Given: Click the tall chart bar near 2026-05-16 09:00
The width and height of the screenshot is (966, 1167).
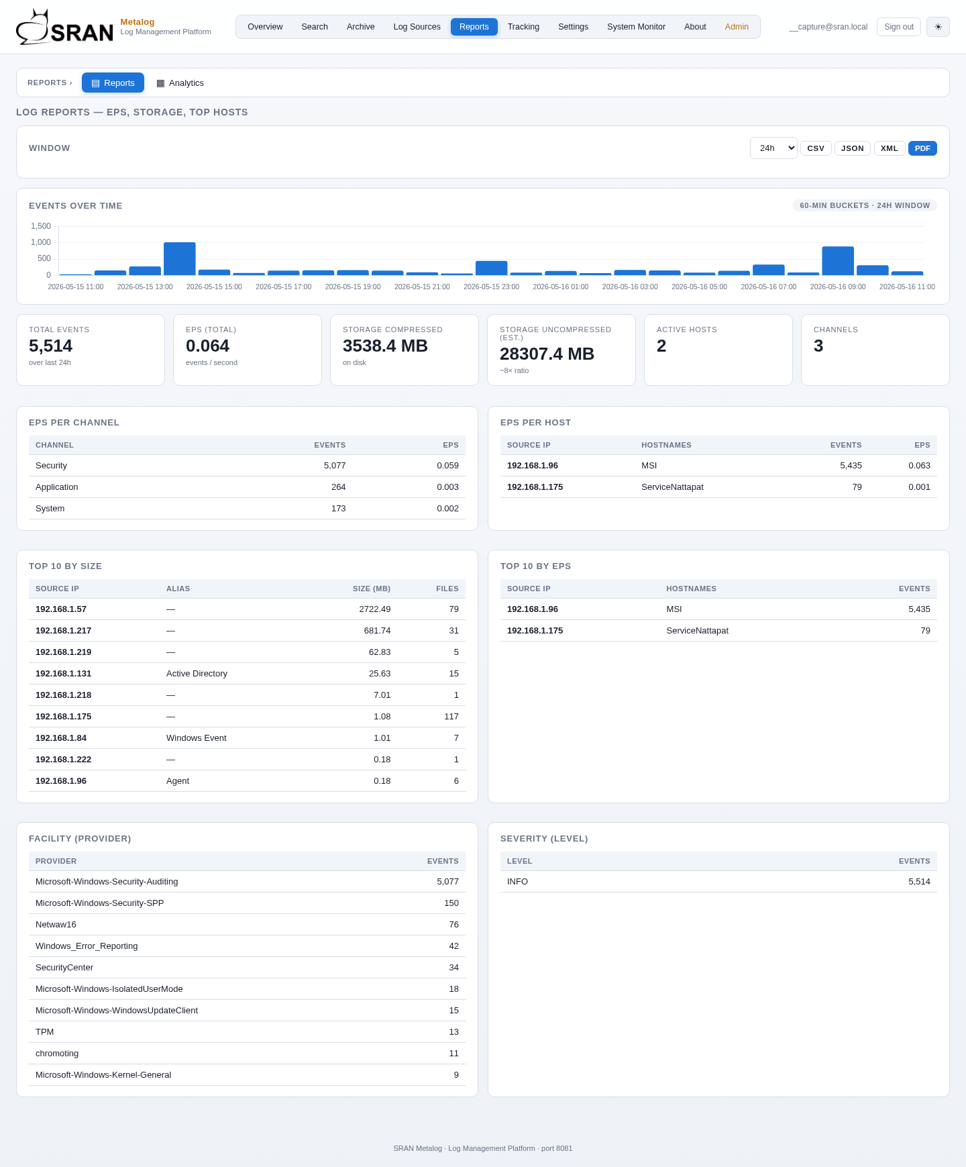Looking at the screenshot, I should pos(838,260).
